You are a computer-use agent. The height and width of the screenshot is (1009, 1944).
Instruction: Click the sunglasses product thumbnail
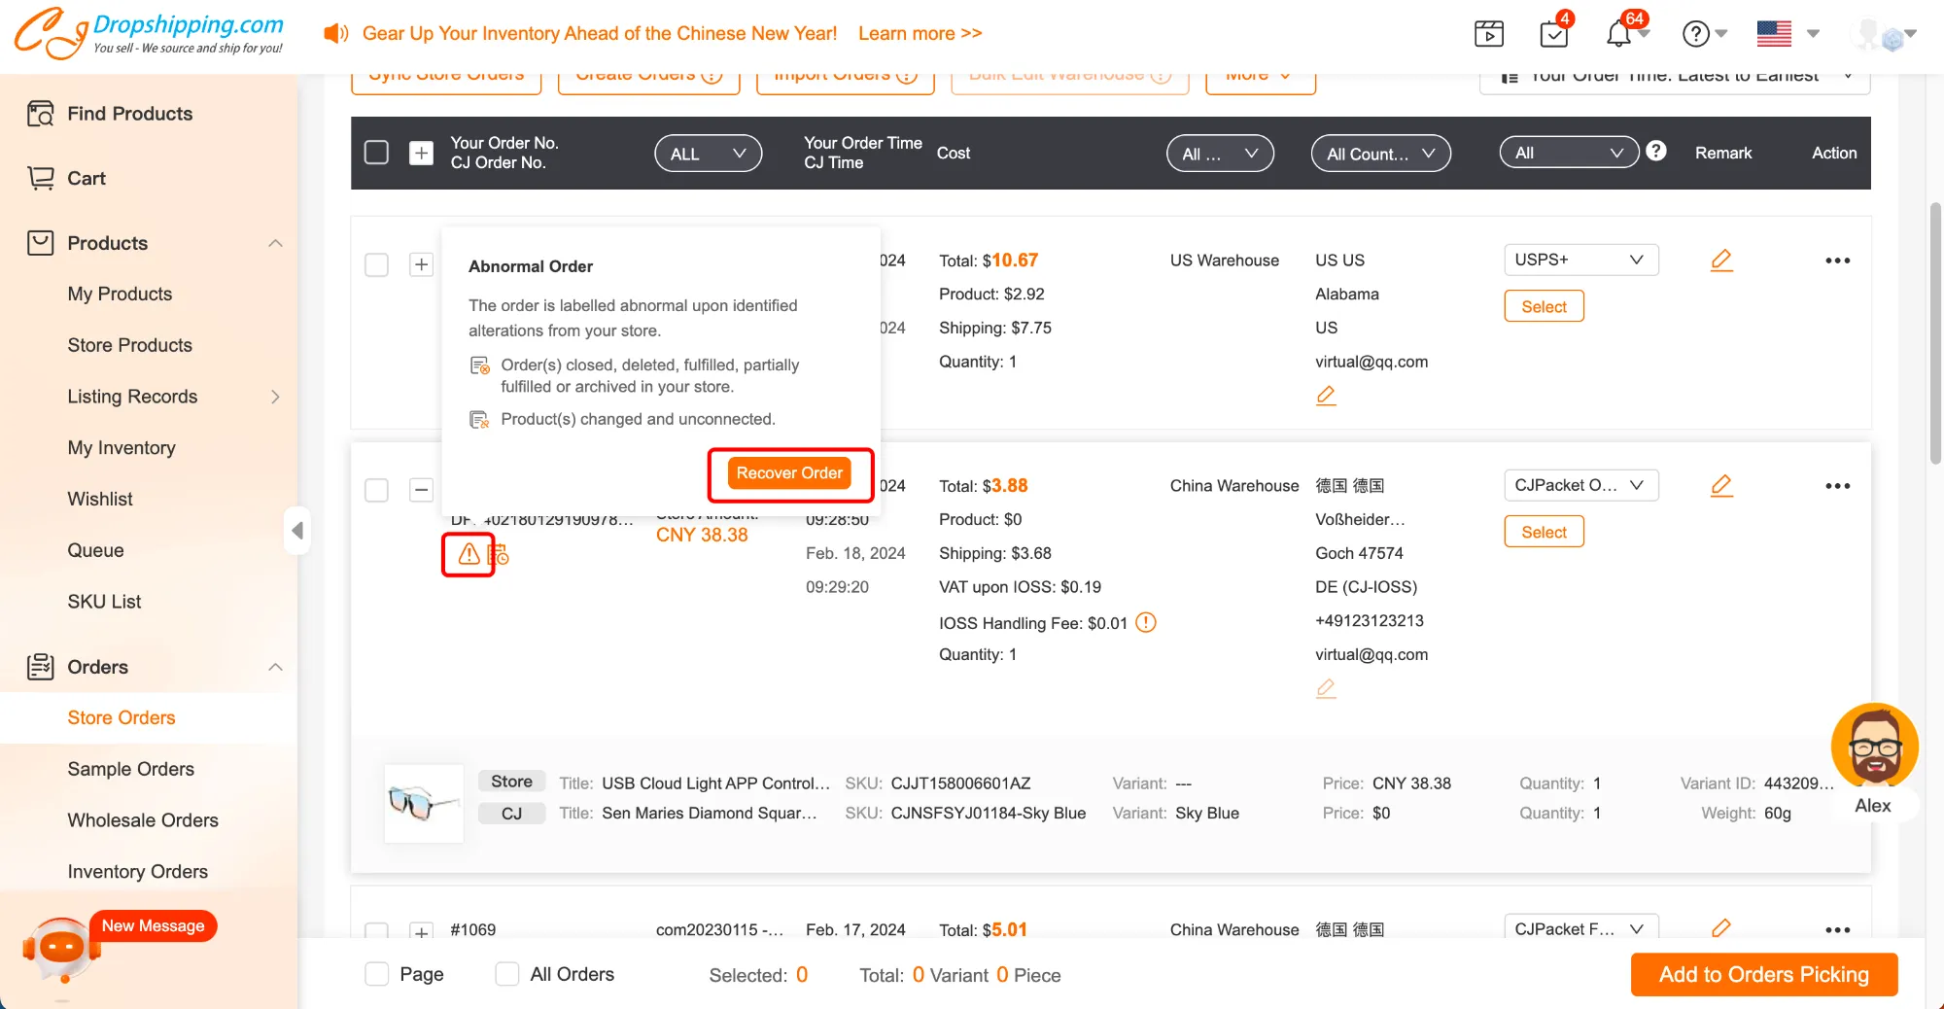(424, 803)
